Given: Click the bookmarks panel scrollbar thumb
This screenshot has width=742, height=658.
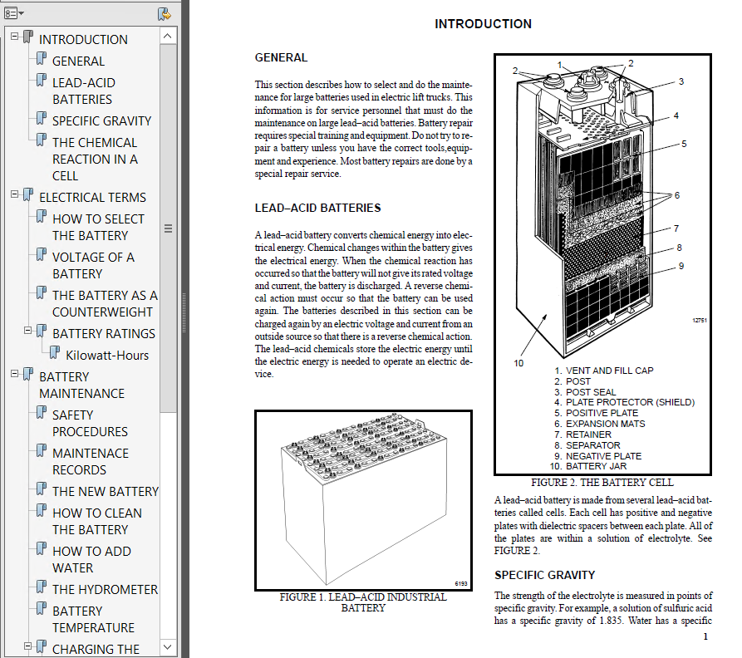Looking at the screenshot, I should [x=168, y=228].
